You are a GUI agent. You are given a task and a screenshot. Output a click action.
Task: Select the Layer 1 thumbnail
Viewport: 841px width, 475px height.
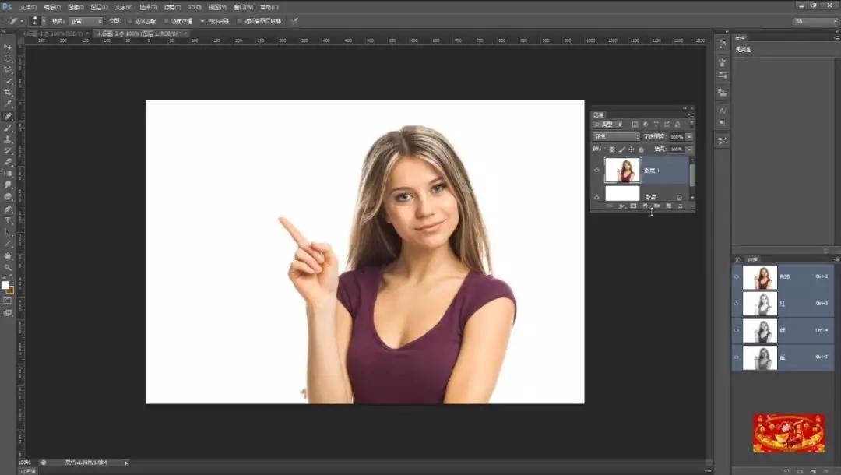pos(622,170)
